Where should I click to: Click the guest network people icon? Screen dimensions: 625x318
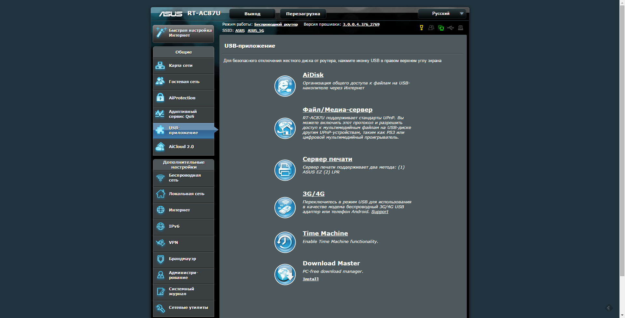click(160, 81)
